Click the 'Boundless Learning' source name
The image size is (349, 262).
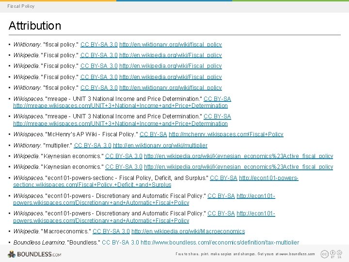coord(39,242)
